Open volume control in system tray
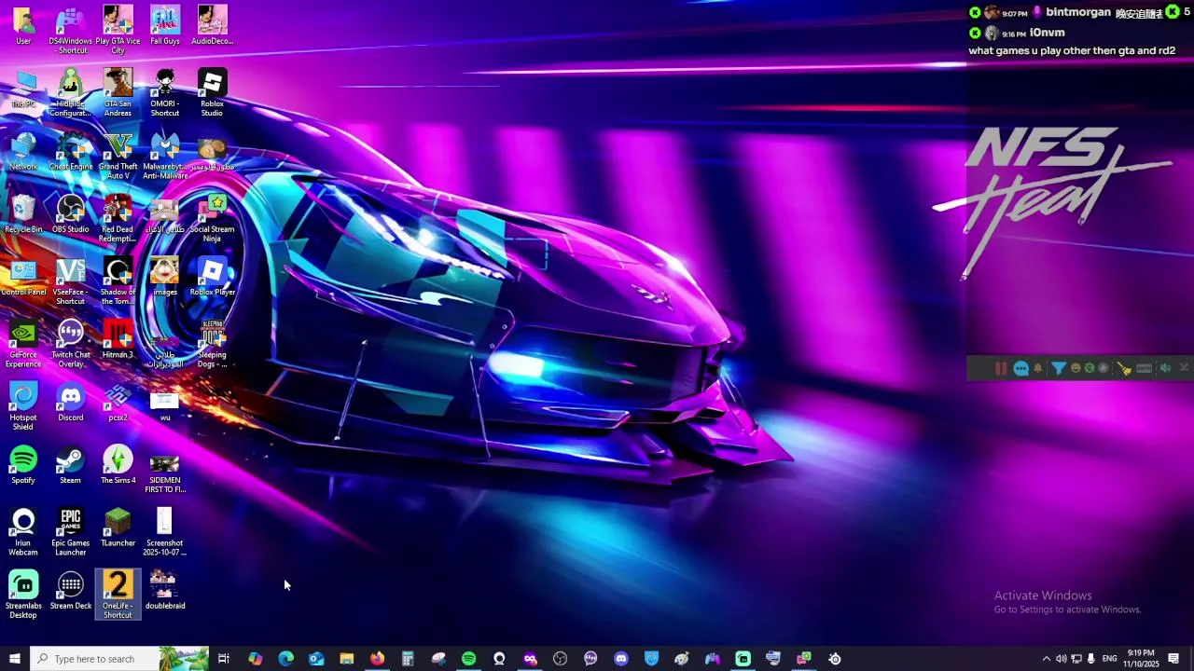This screenshot has height=671, width=1194. point(1061,659)
